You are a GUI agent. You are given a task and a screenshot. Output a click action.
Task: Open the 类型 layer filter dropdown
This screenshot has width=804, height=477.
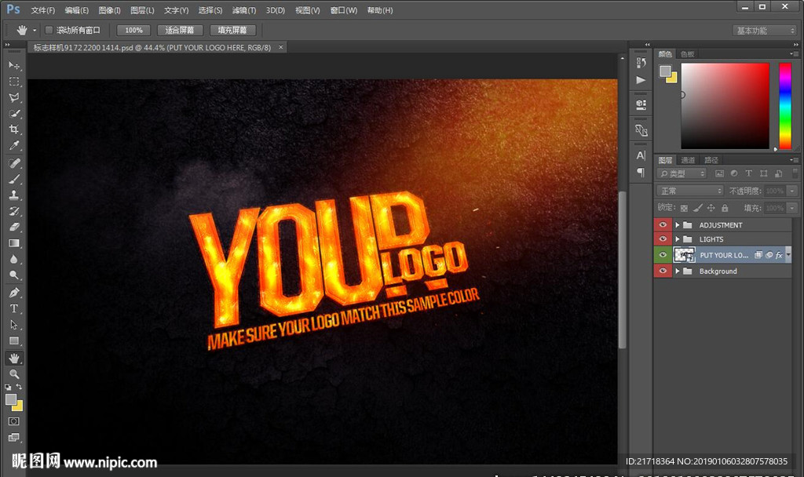[x=682, y=173]
